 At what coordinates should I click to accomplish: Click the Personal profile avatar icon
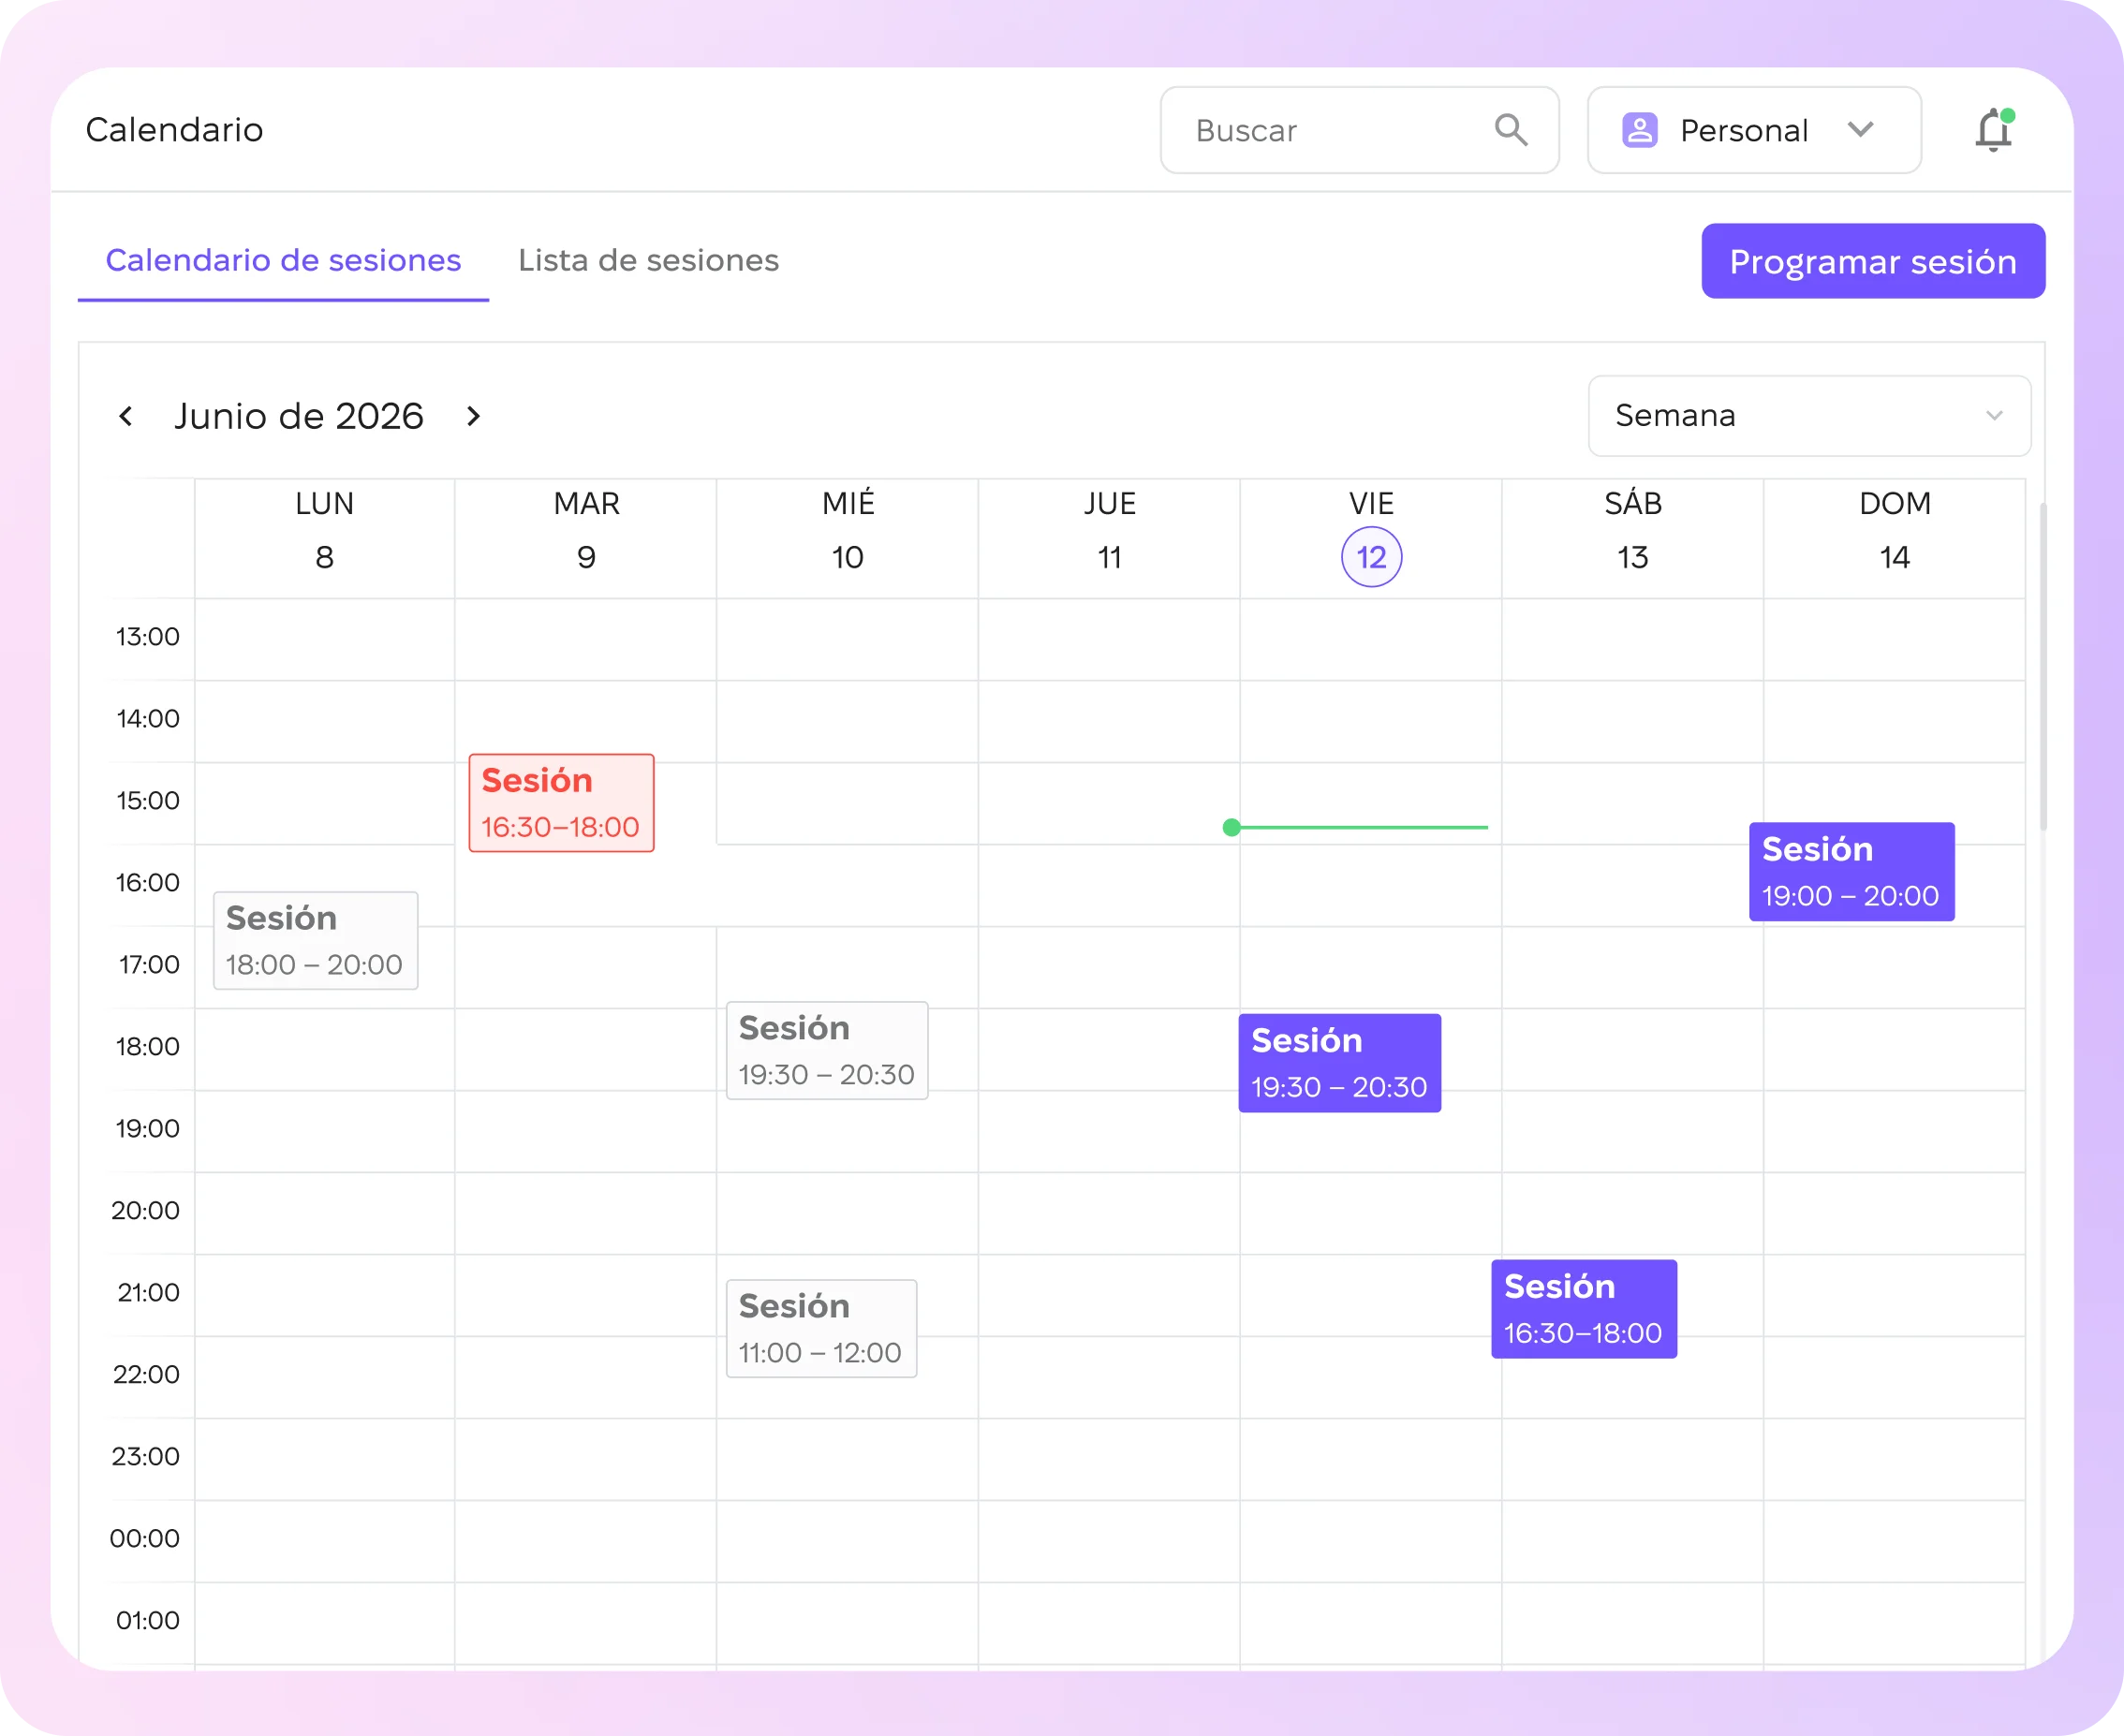(1639, 130)
